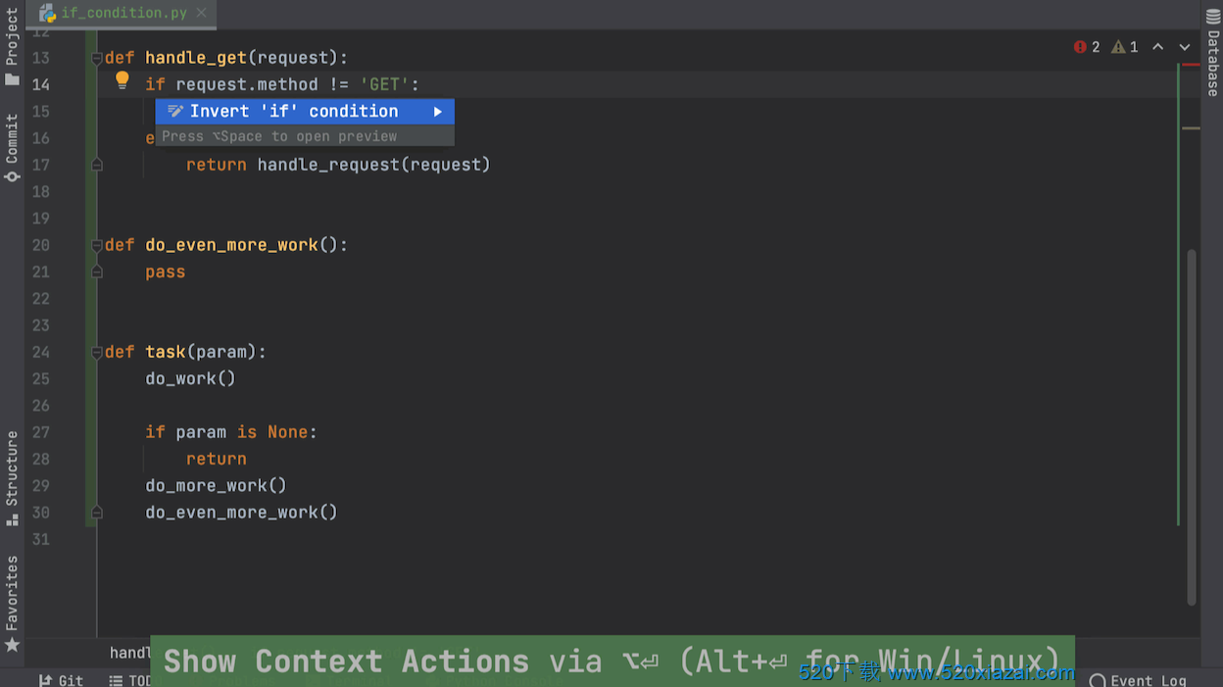Go to next highlighted error arrow

point(1185,47)
